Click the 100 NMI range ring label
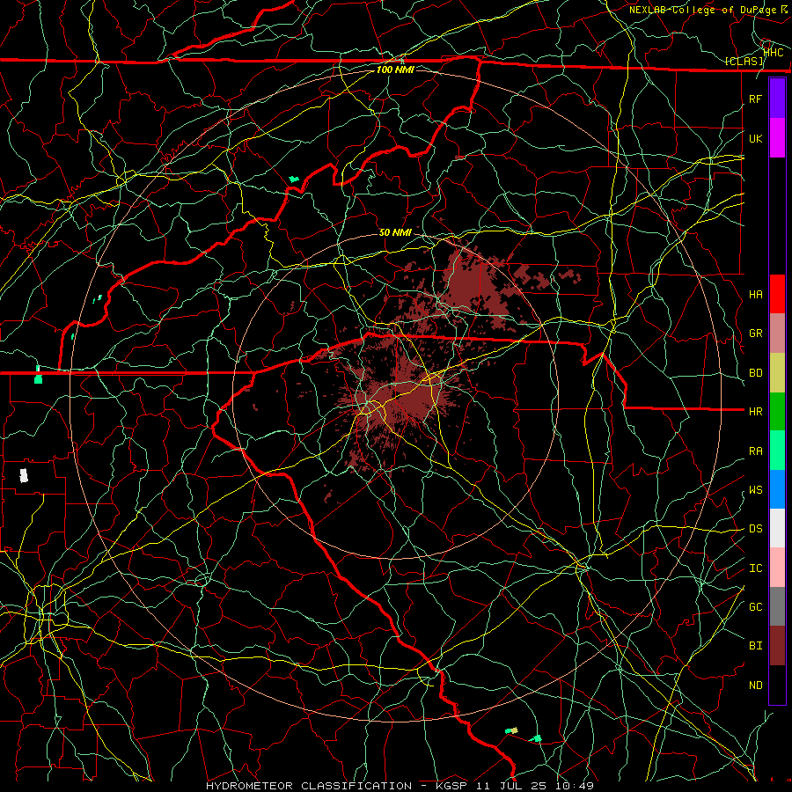This screenshot has height=792, width=792. coord(395,70)
